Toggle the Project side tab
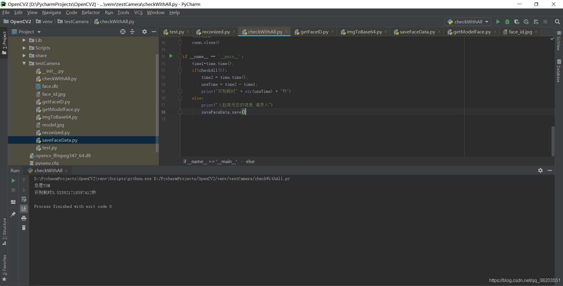This screenshot has height=286, width=563. [4, 43]
